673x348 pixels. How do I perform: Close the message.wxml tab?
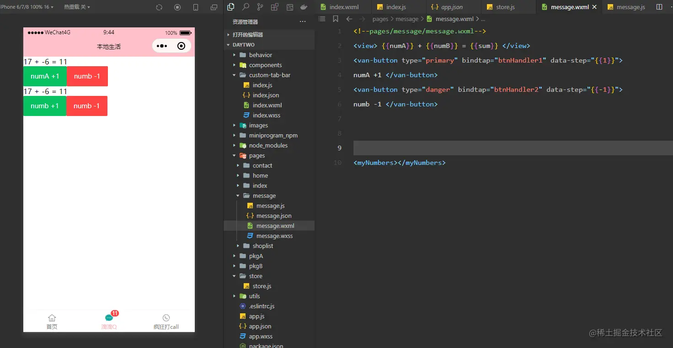click(x=594, y=7)
